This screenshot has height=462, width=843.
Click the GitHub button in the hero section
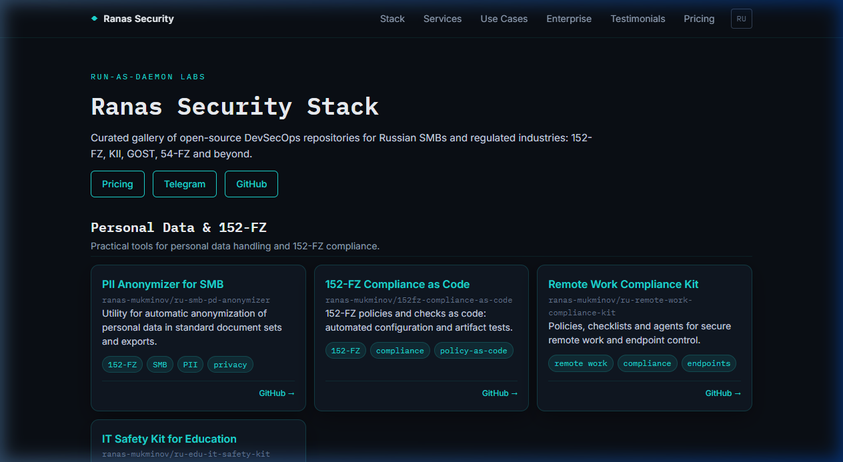tap(251, 184)
